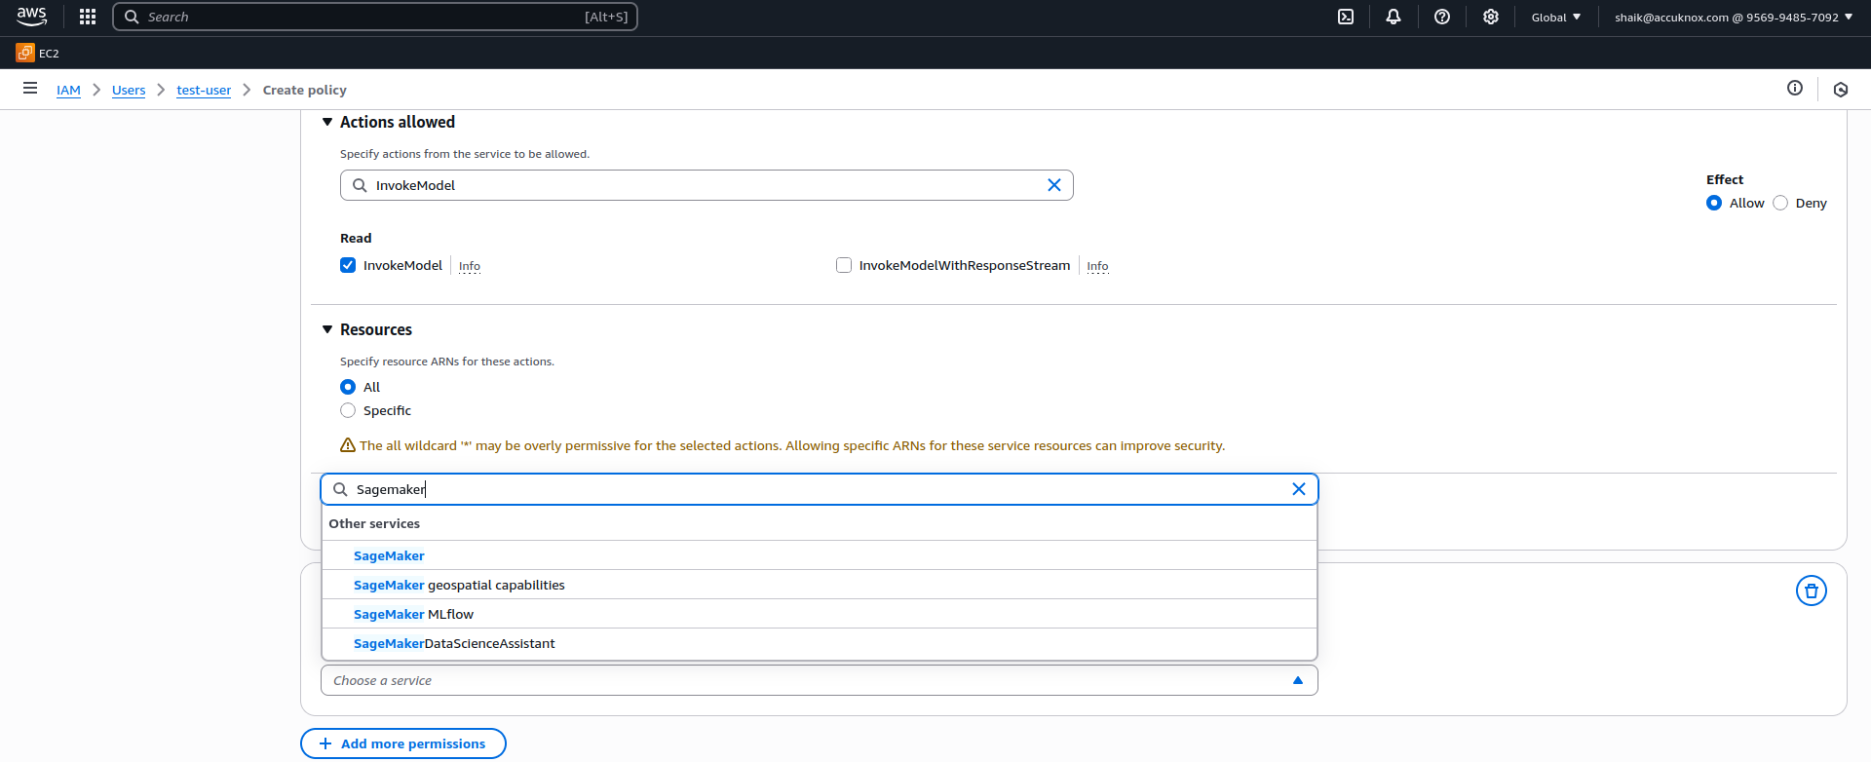Open the help question mark icon
Image resolution: width=1871 pixels, height=762 pixels.
[x=1442, y=17]
